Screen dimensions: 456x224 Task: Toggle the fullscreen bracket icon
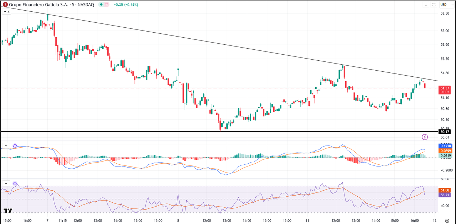pyautogui.click(x=434, y=5)
